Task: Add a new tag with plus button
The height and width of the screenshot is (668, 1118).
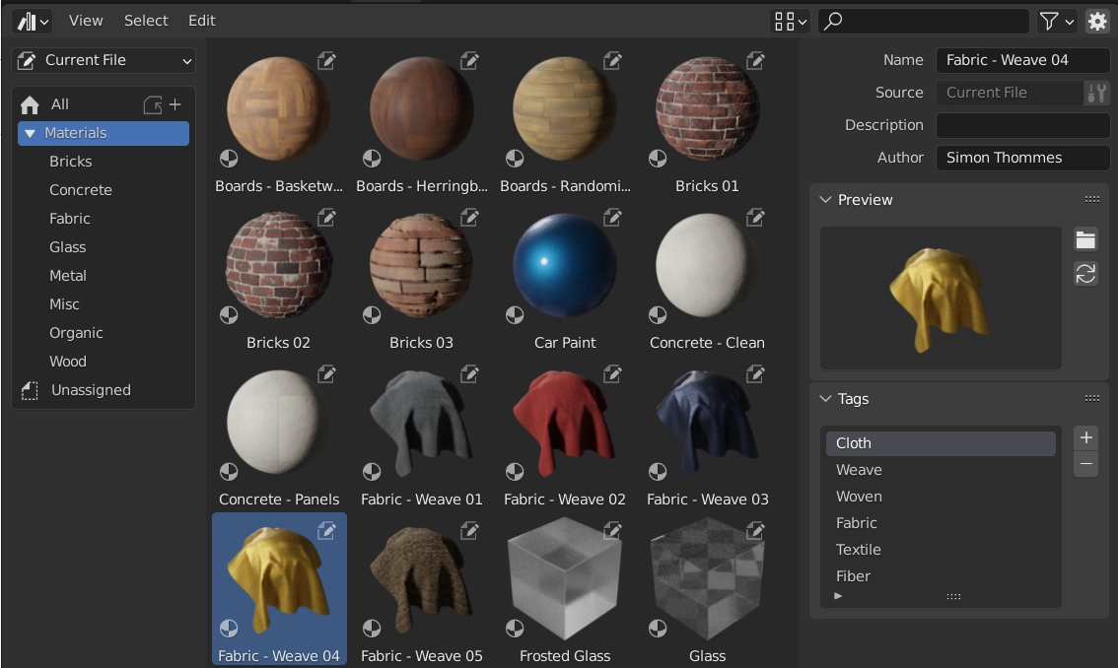Action: tap(1085, 437)
